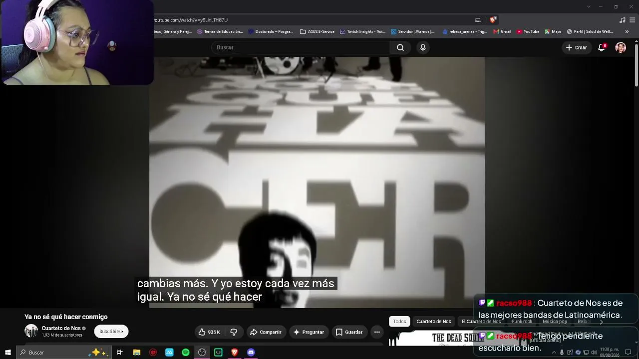Viewport: 639px width, 359px height.
Task: Open the green face icon app on taskbar
Action: coord(218,353)
